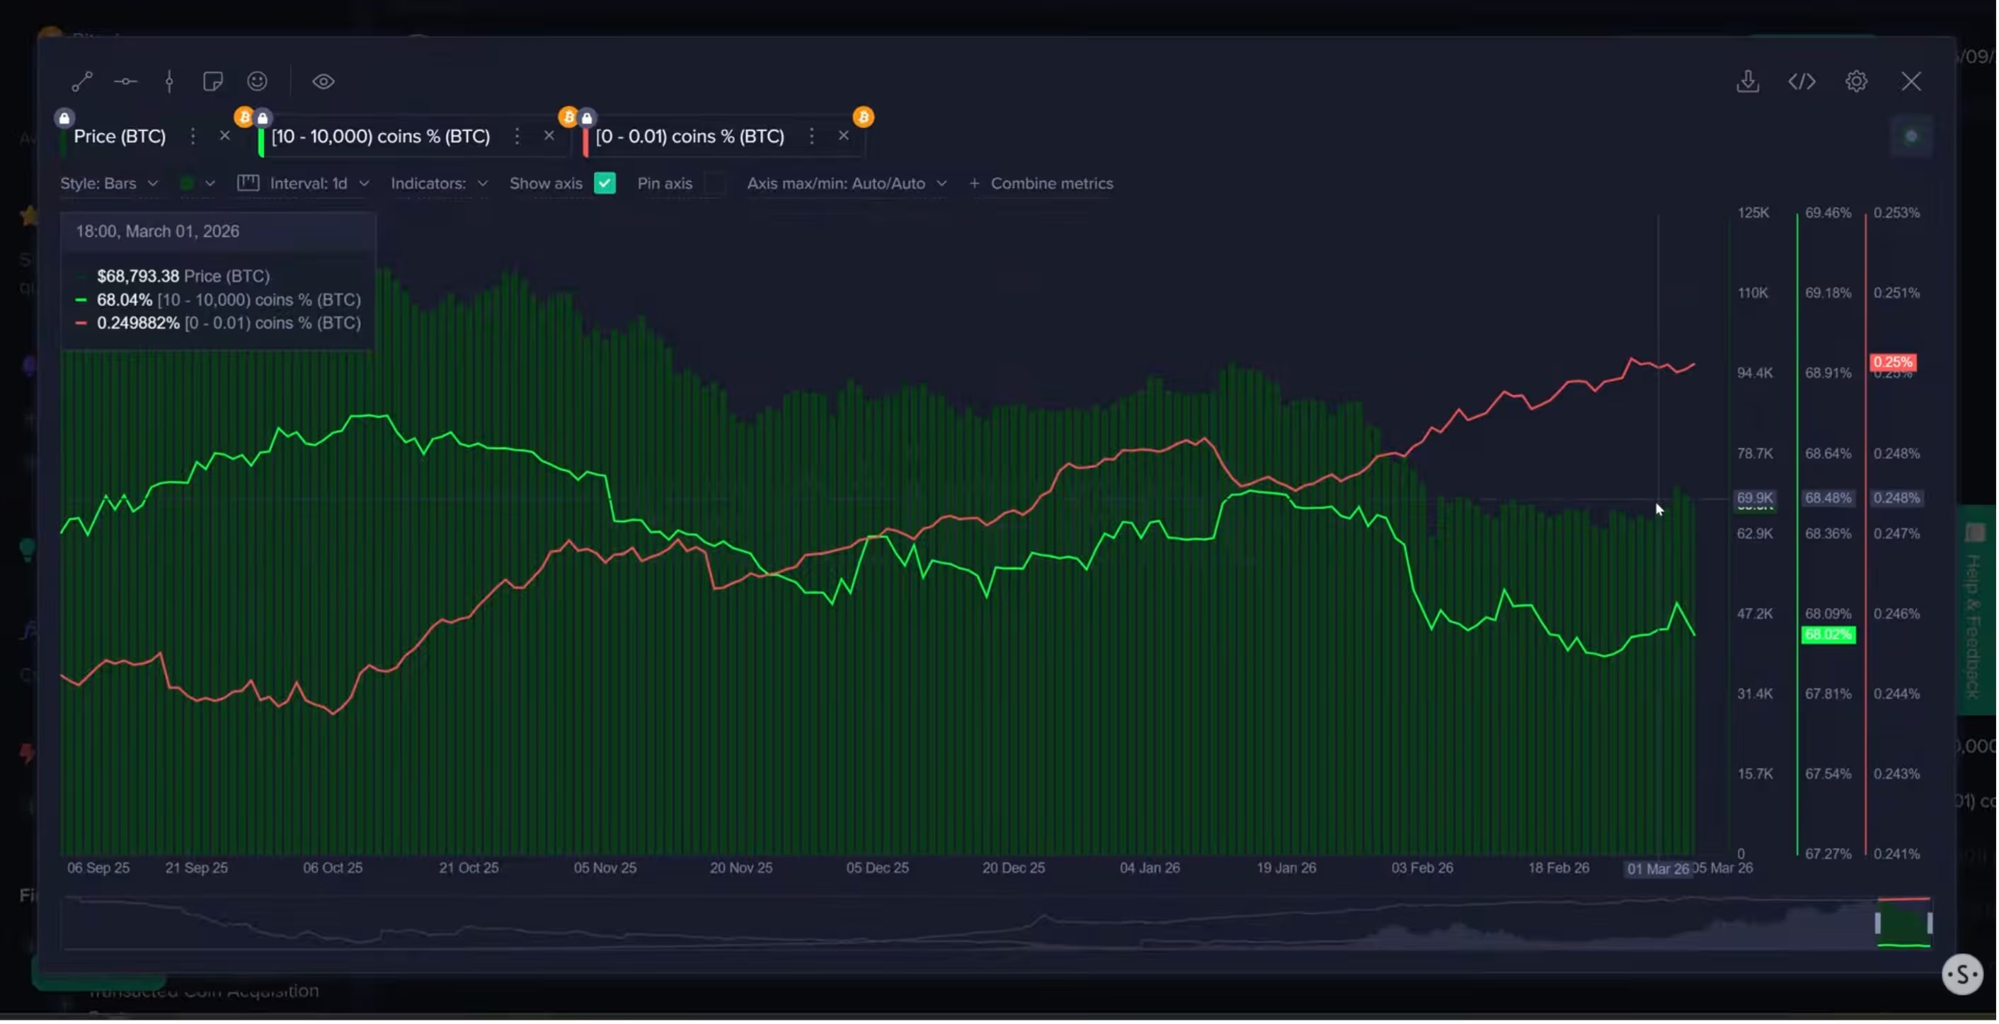Add a sticky note annotation
Viewport: 1999px width, 1024px height.
[x=212, y=81]
